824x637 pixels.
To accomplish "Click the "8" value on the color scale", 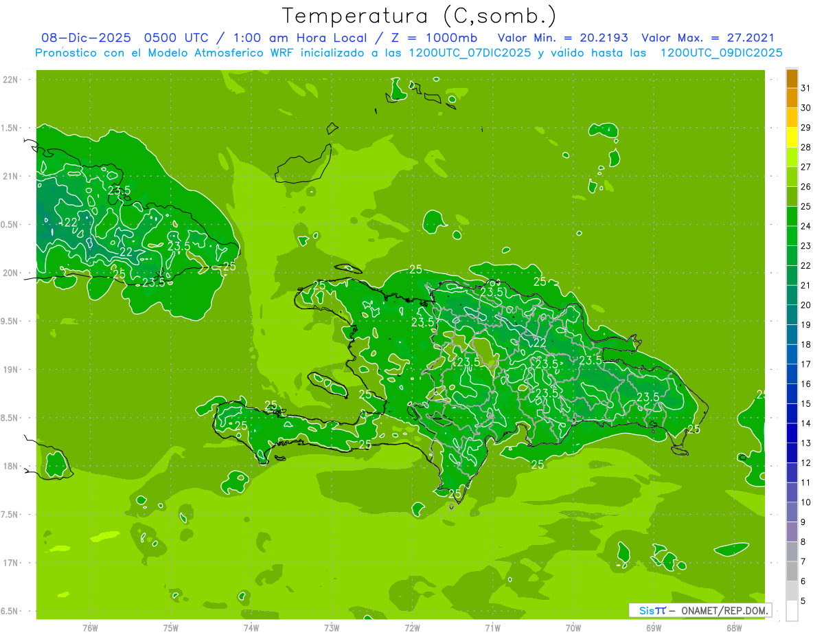I will point(803,541).
